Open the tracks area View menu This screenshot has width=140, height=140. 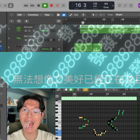(49, 15)
